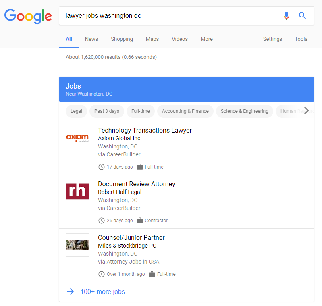Select the All tab
This screenshot has width=322, height=306.
[x=69, y=39]
